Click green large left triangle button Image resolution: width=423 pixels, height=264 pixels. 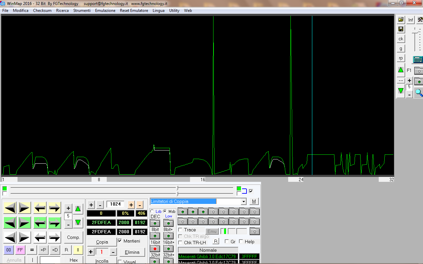pos(10,223)
